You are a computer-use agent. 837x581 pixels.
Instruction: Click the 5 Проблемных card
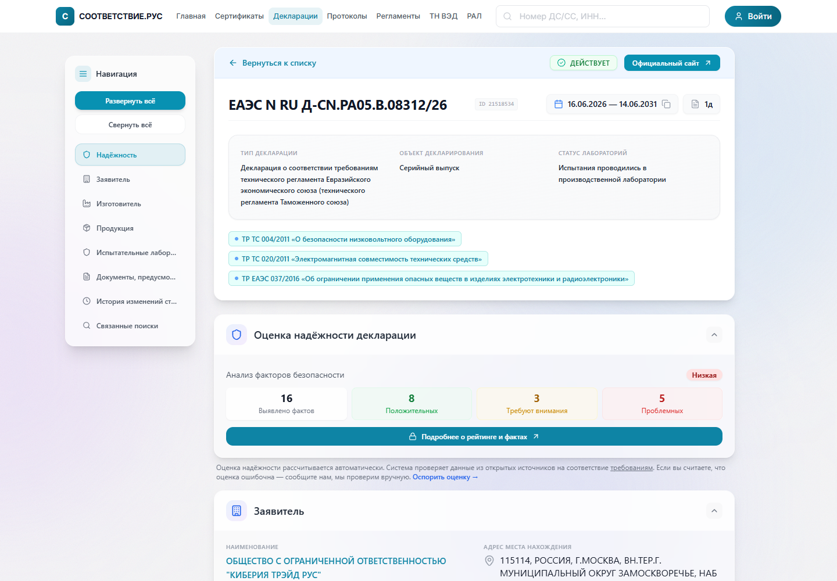pos(662,404)
